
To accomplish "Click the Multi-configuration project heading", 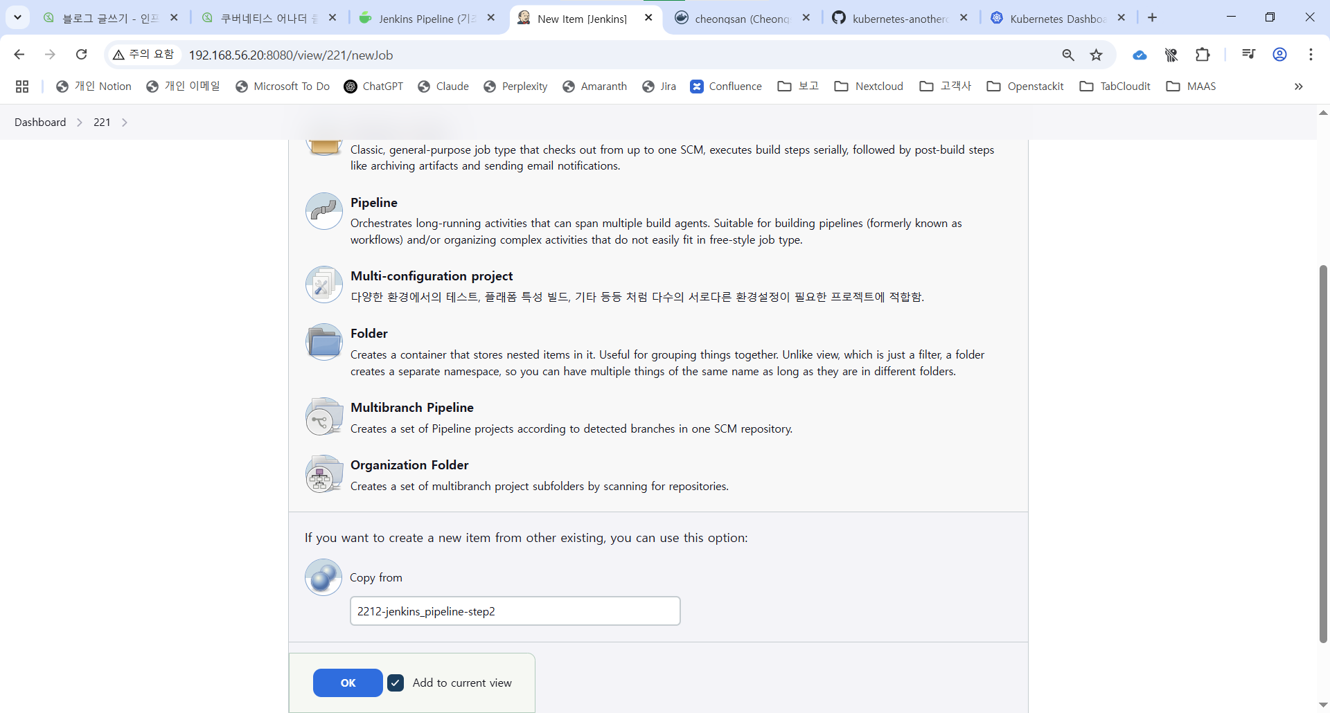I will click(x=432, y=276).
